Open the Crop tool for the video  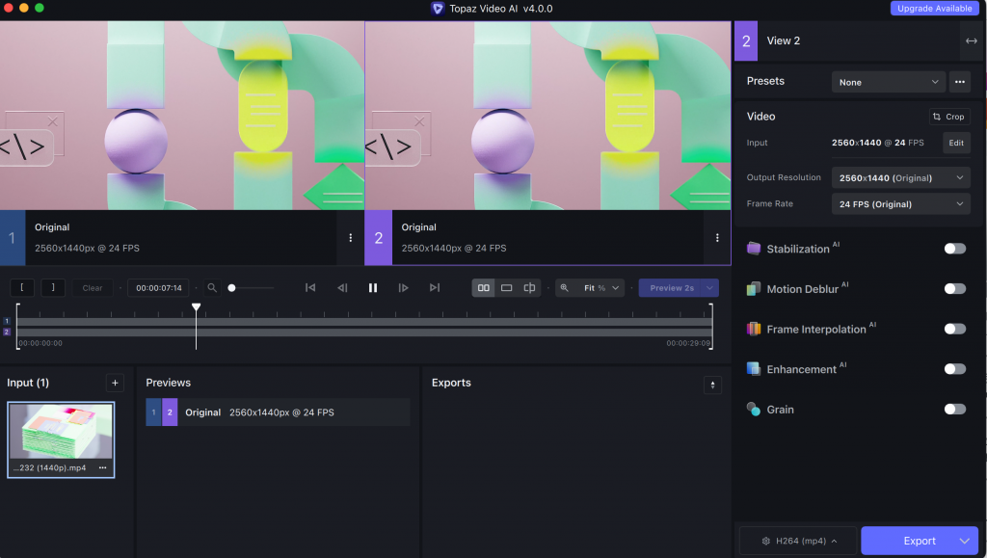pos(948,116)
